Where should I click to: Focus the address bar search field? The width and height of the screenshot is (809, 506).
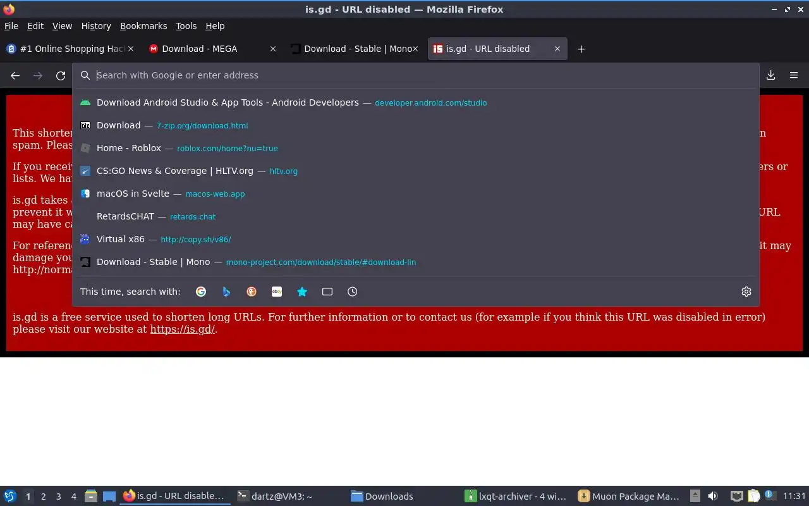[417, 75]
